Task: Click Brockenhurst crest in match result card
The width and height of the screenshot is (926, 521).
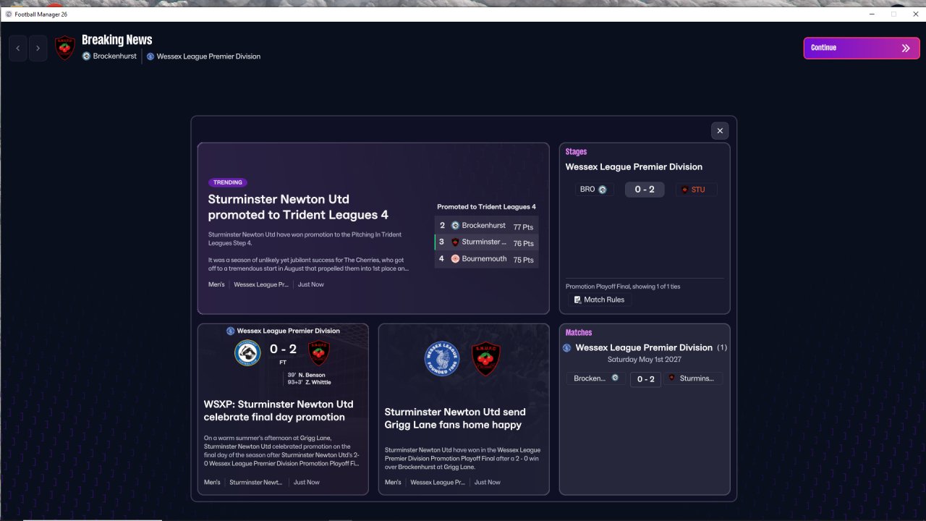Action: click(x=247, y=353)
